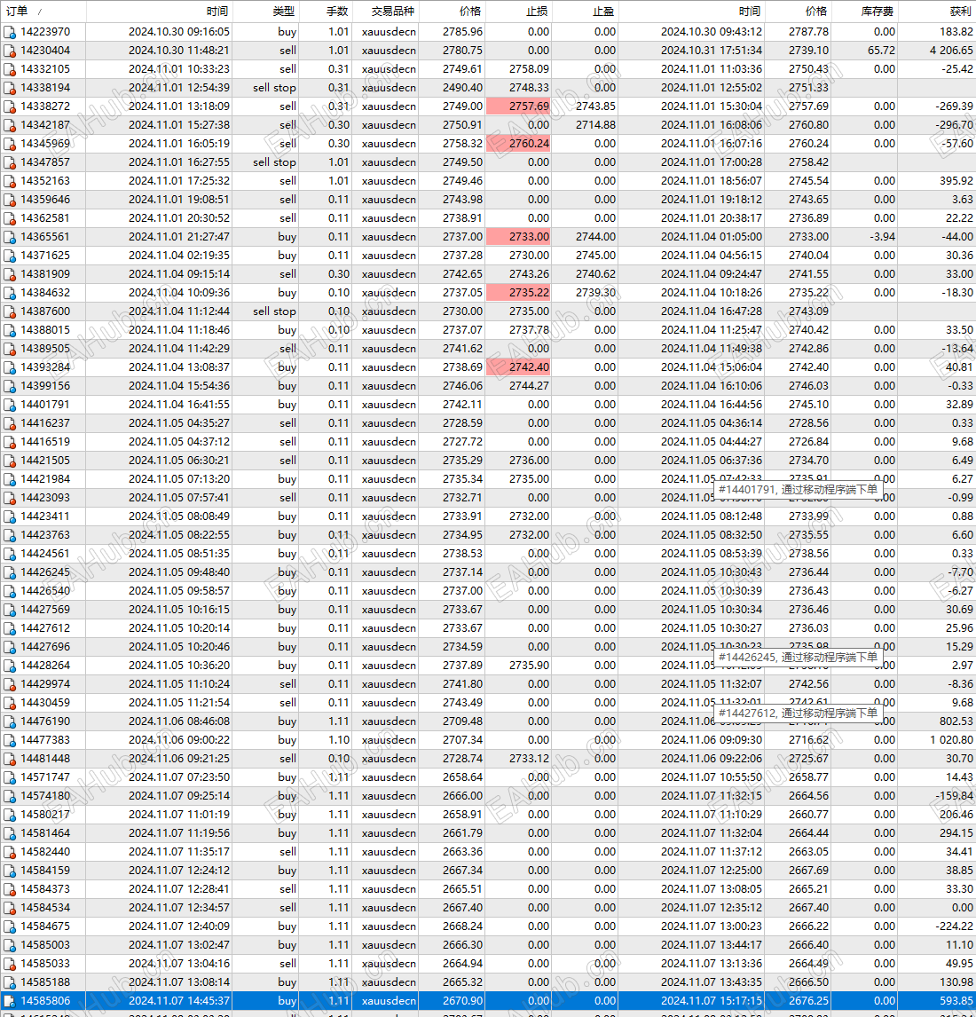Screen dimensions: 976x1017
Task: Select the swap value -3.94
Action: coord(883,237)
